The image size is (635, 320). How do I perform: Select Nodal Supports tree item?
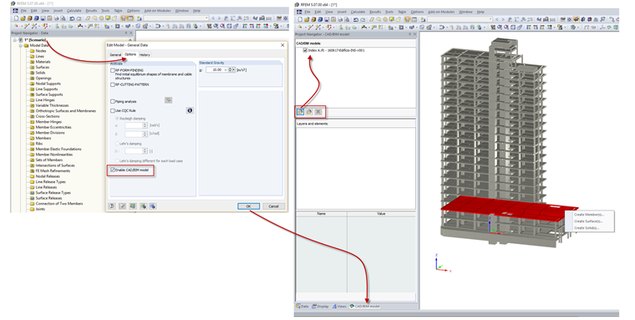tap(48, 84)
